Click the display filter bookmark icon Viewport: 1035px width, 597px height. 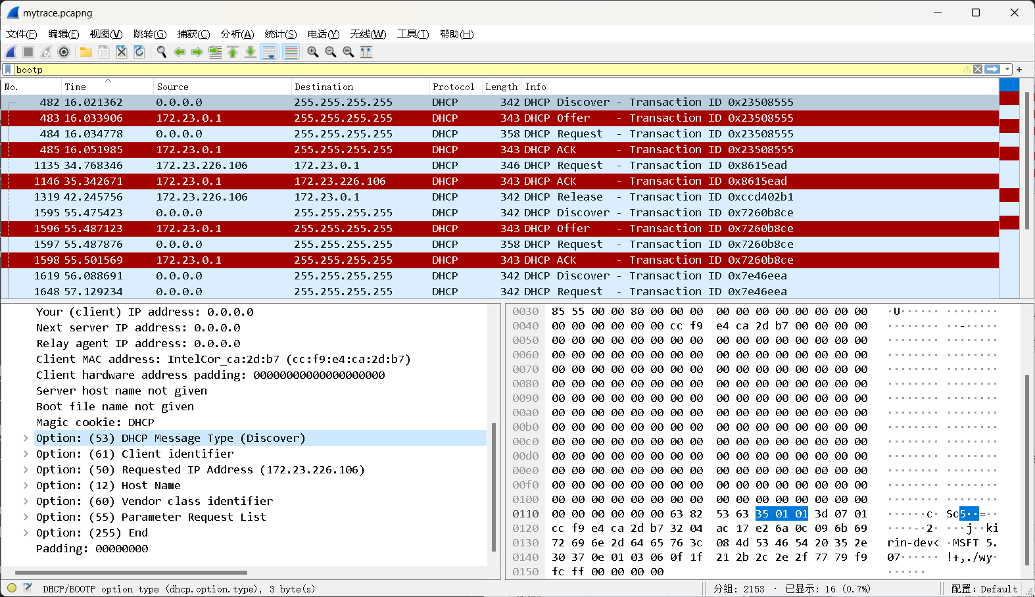pos(8,69)
